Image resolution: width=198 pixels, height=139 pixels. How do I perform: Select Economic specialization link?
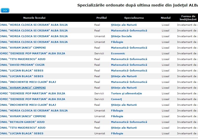click(118, 53)
